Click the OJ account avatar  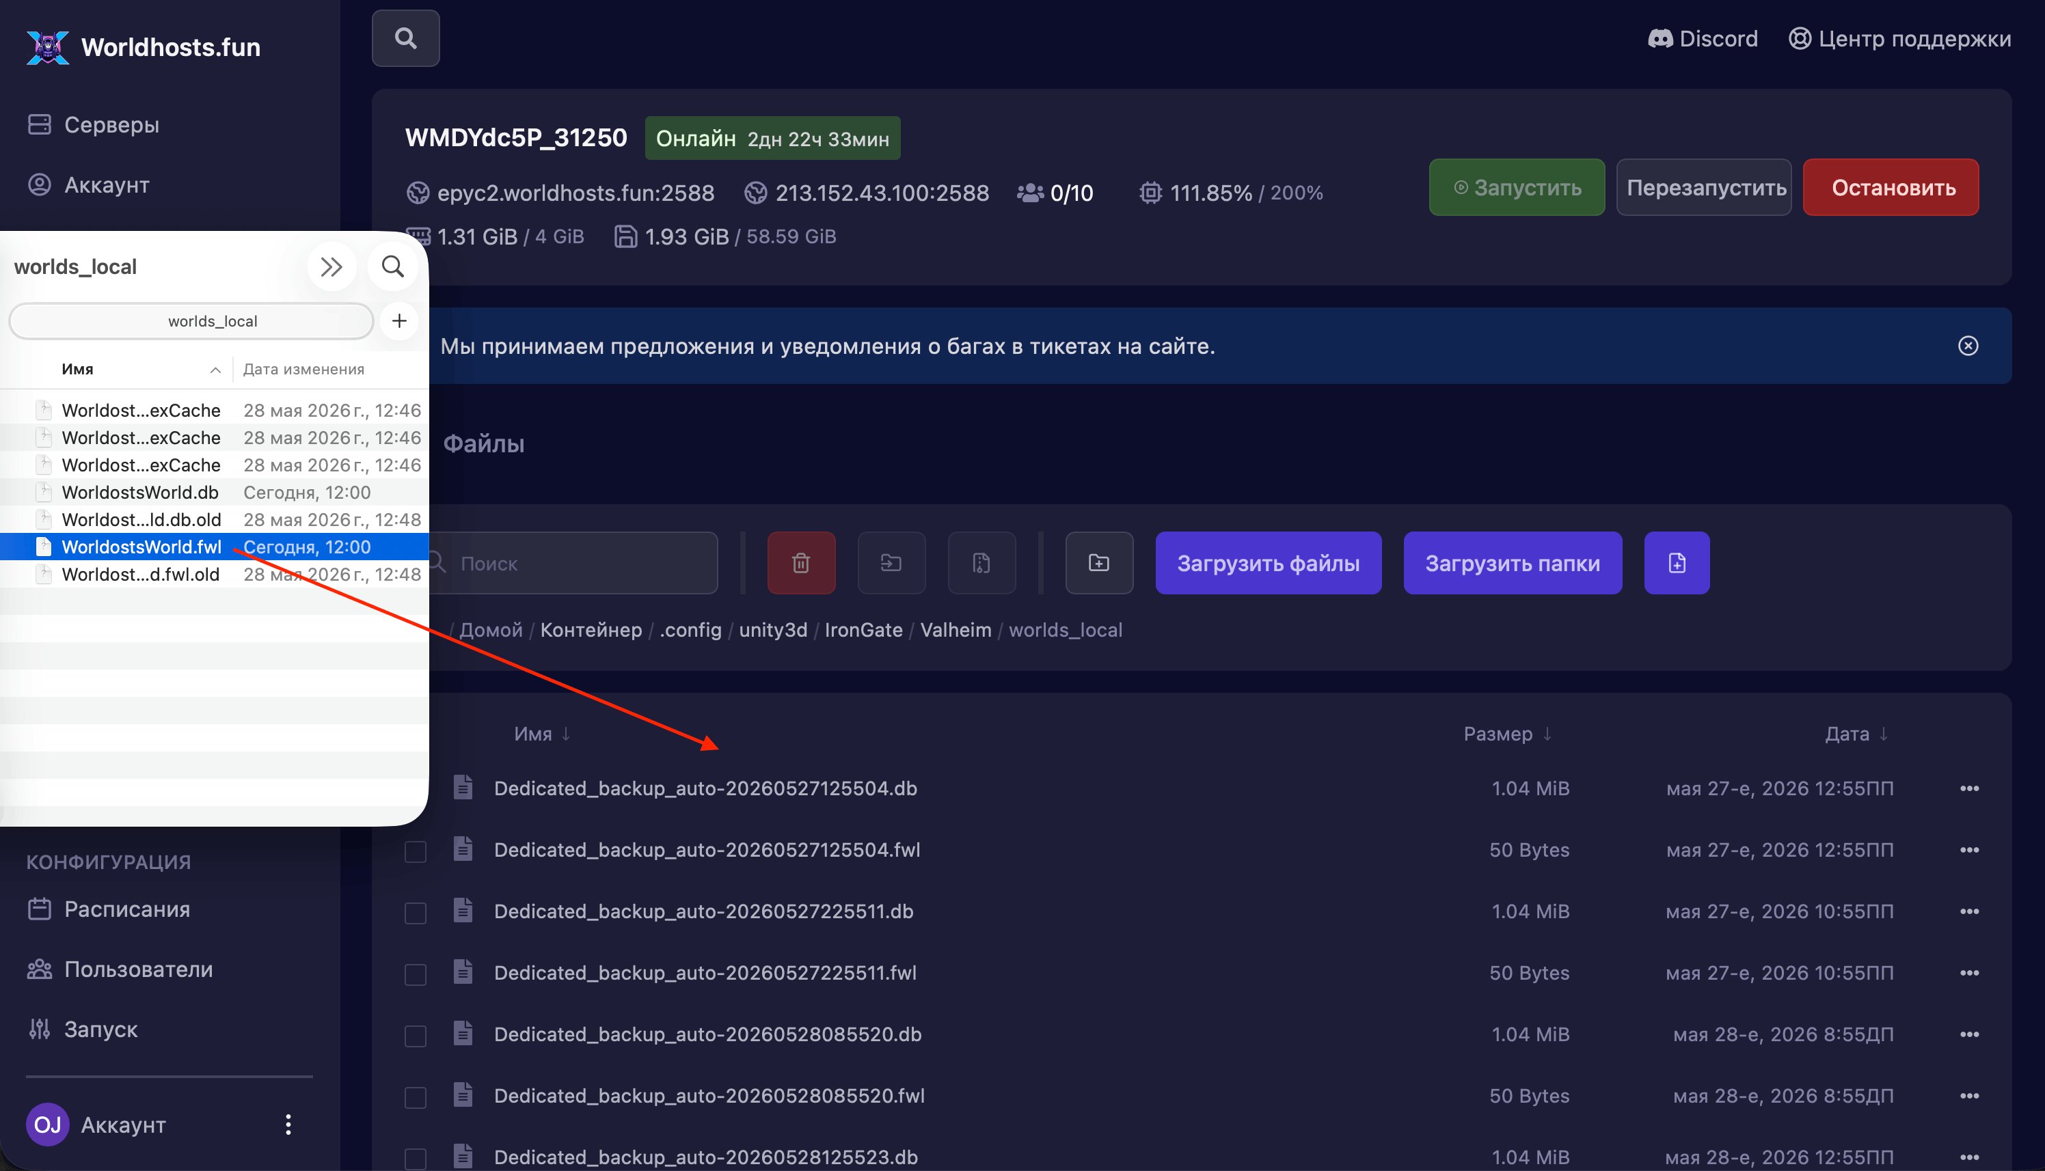click(x=47, y=1125)
